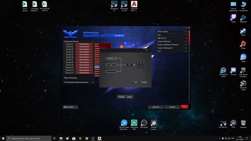Confirm the key combination with OK

(136, 83)
